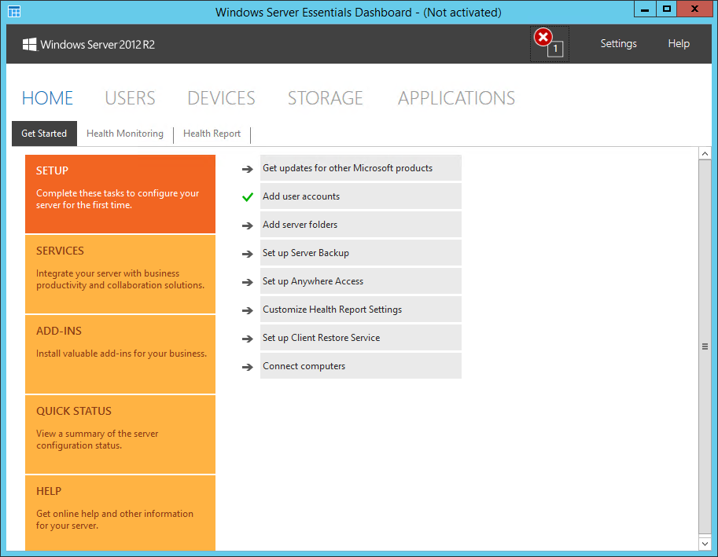Switch to APPLICATIONS section

click(x=456, y=98)
